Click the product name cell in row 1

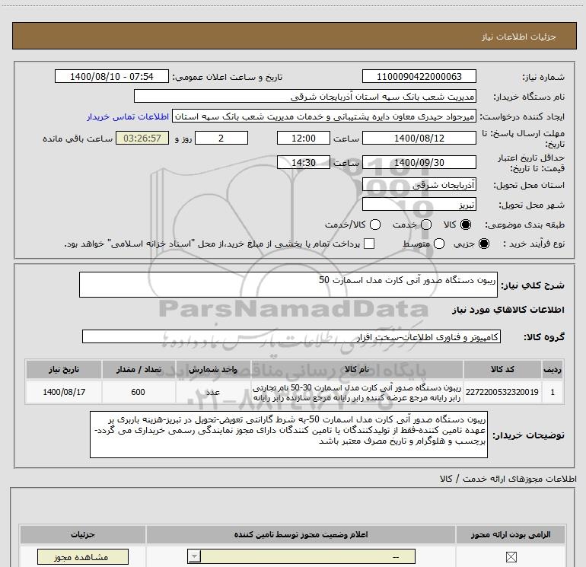point(357,392)
